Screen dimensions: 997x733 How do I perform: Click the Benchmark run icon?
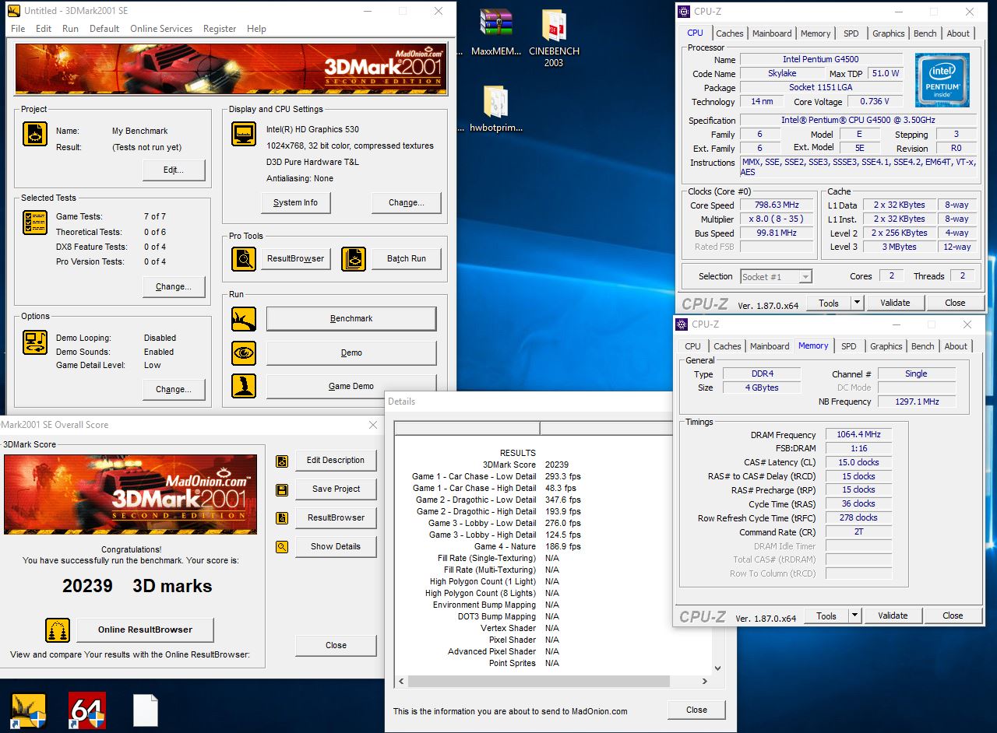tap(244, 319)
